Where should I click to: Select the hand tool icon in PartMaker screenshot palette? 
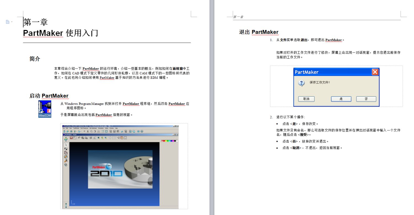click(66, 165)
